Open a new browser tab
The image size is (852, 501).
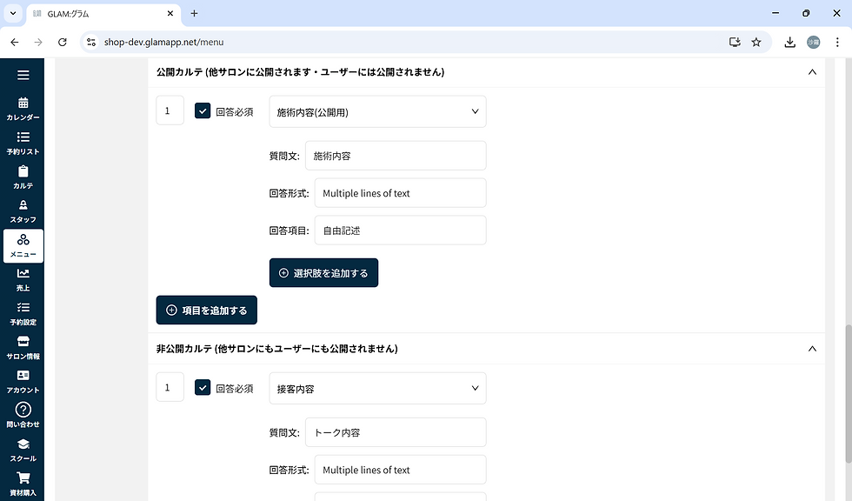point(194,14)
